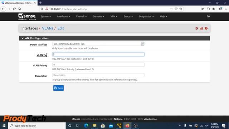Image resolution: width=229 pixels, height=129 pixels.
Task: Click the Cortana circle icon
Action: [x=70, y=126]
